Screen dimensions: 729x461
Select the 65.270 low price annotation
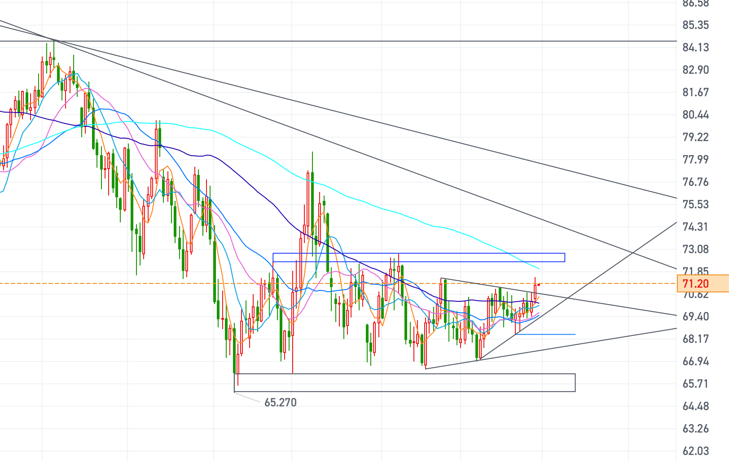(280, 402)
